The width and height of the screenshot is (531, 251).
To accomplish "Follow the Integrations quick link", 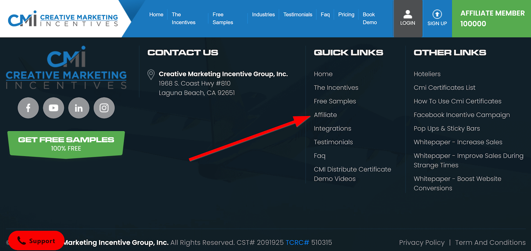I will 333,128.
